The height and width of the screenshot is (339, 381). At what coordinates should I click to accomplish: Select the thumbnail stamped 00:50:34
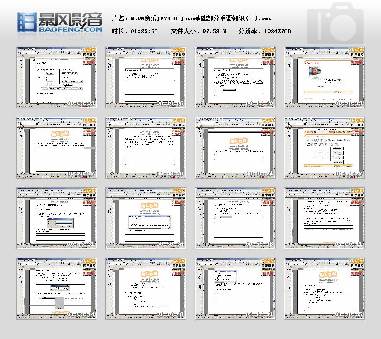[x=146, y=218]
